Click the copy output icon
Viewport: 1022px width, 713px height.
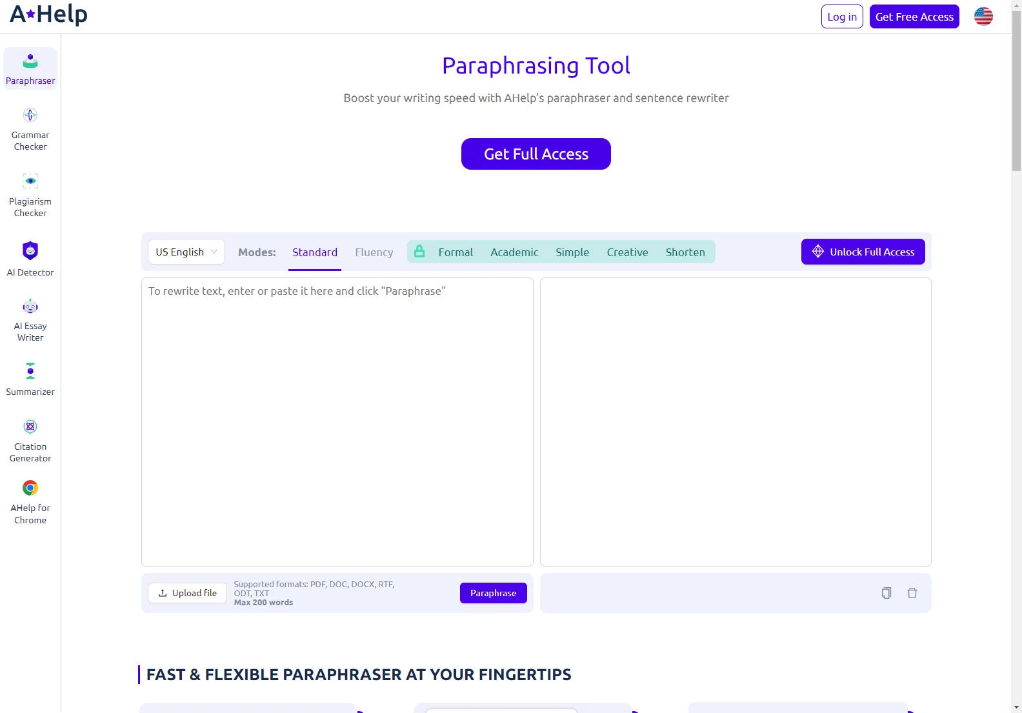(887, 593)
